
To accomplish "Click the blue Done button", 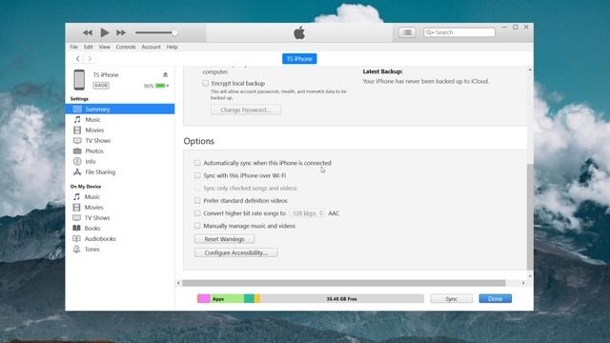I will [x=496, y=298].
